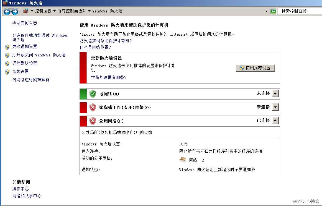
Task: Click the shield icon beside 打开或关闭 Windows 防火墙
Action: [x=7, y=55]
